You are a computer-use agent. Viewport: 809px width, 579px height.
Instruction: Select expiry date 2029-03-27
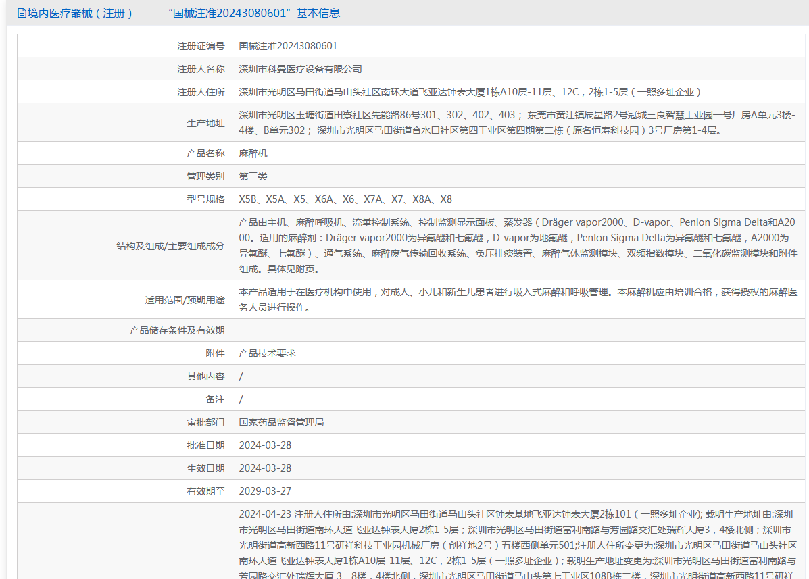tap(265, 491)
